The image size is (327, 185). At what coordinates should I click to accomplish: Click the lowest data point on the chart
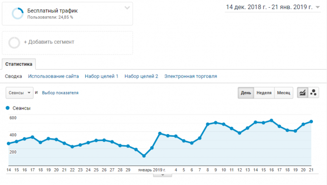tap(144, 156)
